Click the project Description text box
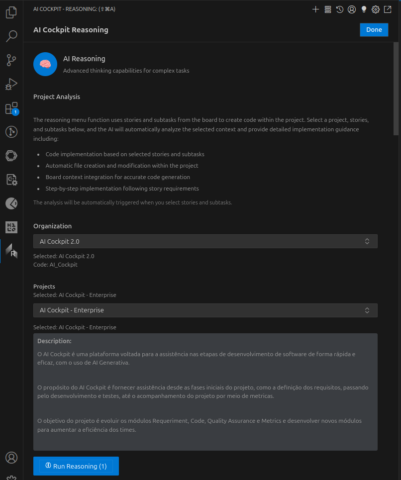The height and width of the screenshot is (480, 401). [x=205, y=392]
